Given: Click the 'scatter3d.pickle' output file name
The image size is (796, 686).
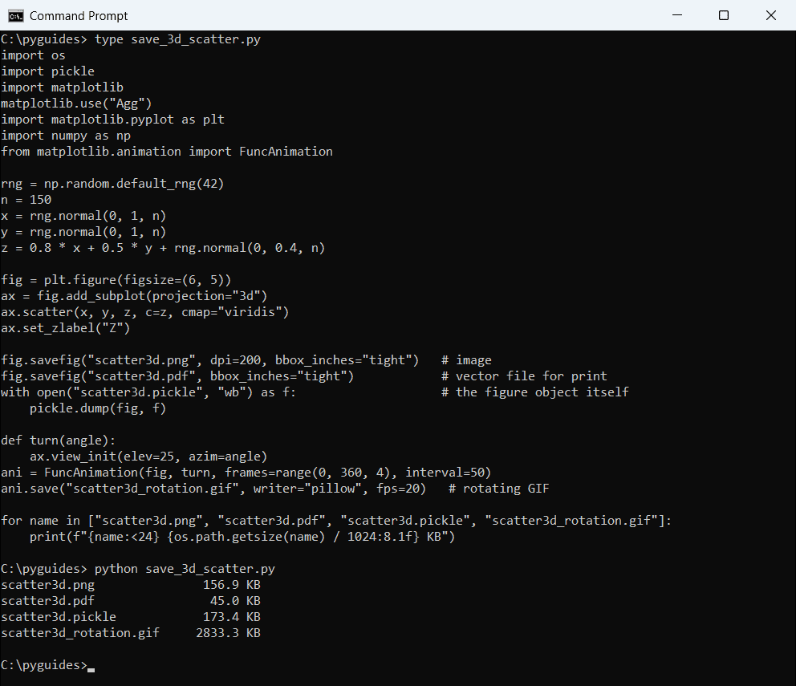Looking at the screenshot, I should click(x=59, y=618).
